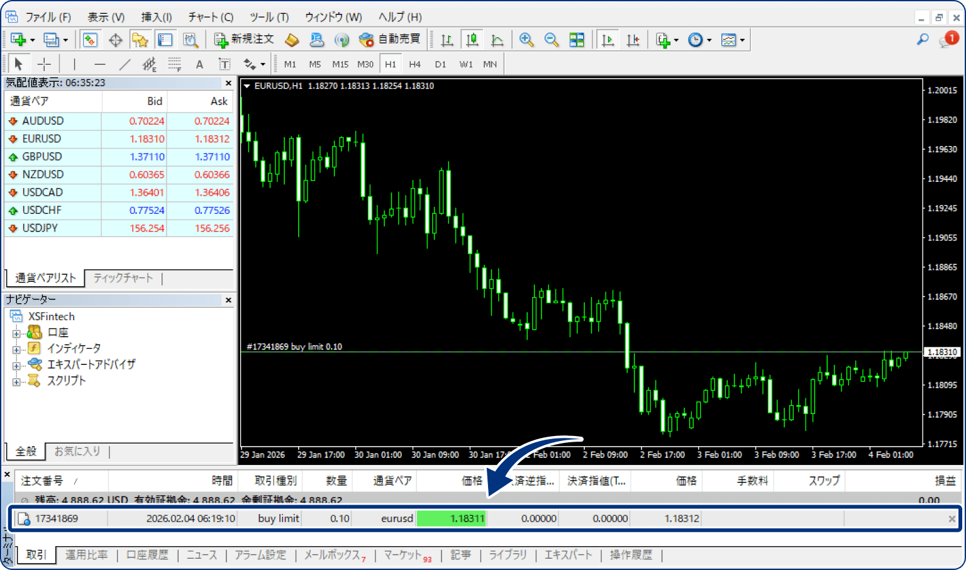
Task: Select the EURUSD row in Market Watch
Action: click(42, 138)
